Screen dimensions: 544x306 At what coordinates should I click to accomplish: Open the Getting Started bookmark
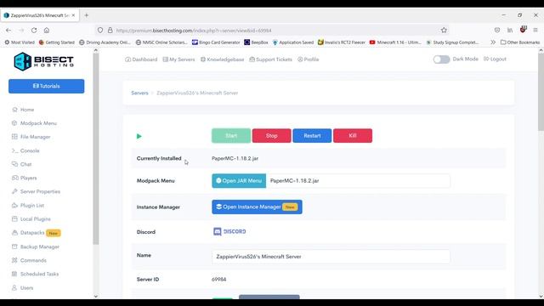[57, 42]
